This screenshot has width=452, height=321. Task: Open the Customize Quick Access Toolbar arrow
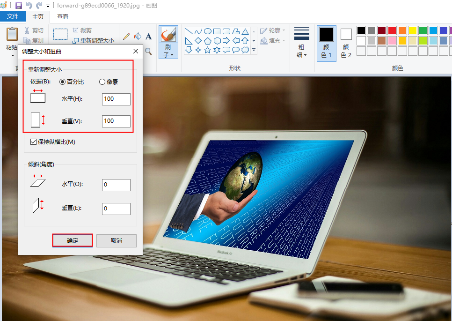click(x=48, y=6)
